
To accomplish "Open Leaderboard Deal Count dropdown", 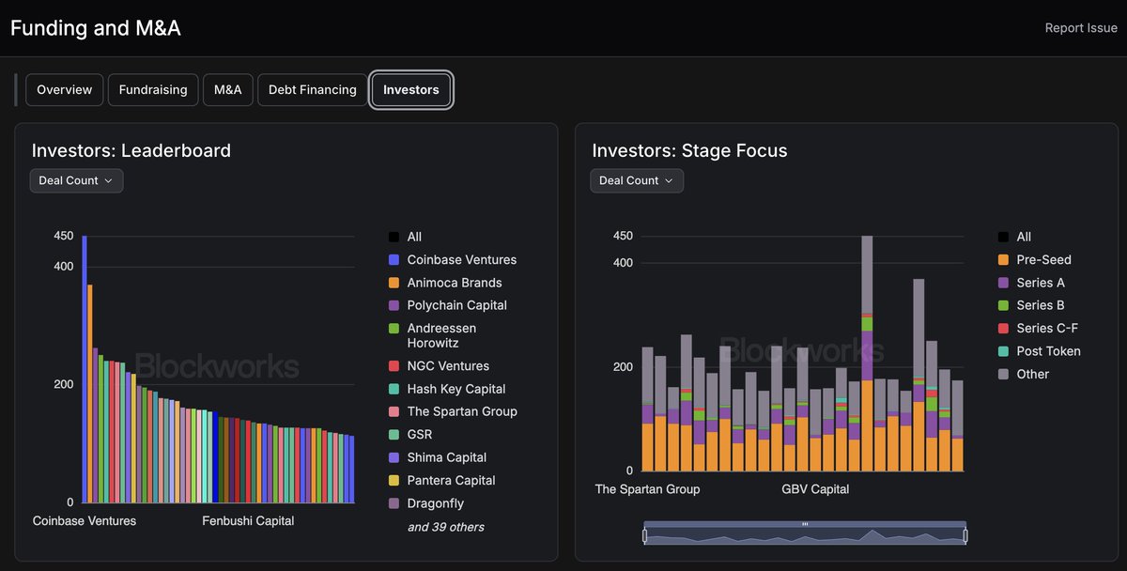I will [x=76, y=180].
